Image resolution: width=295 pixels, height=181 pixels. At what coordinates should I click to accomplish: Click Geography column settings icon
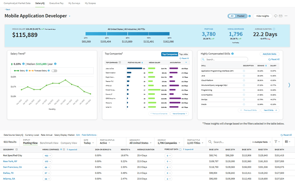click(x=17, y=150)
